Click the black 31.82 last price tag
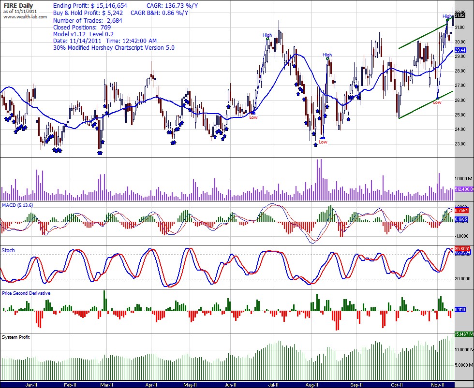Screen dimensions: 474x388 [460, 15]
